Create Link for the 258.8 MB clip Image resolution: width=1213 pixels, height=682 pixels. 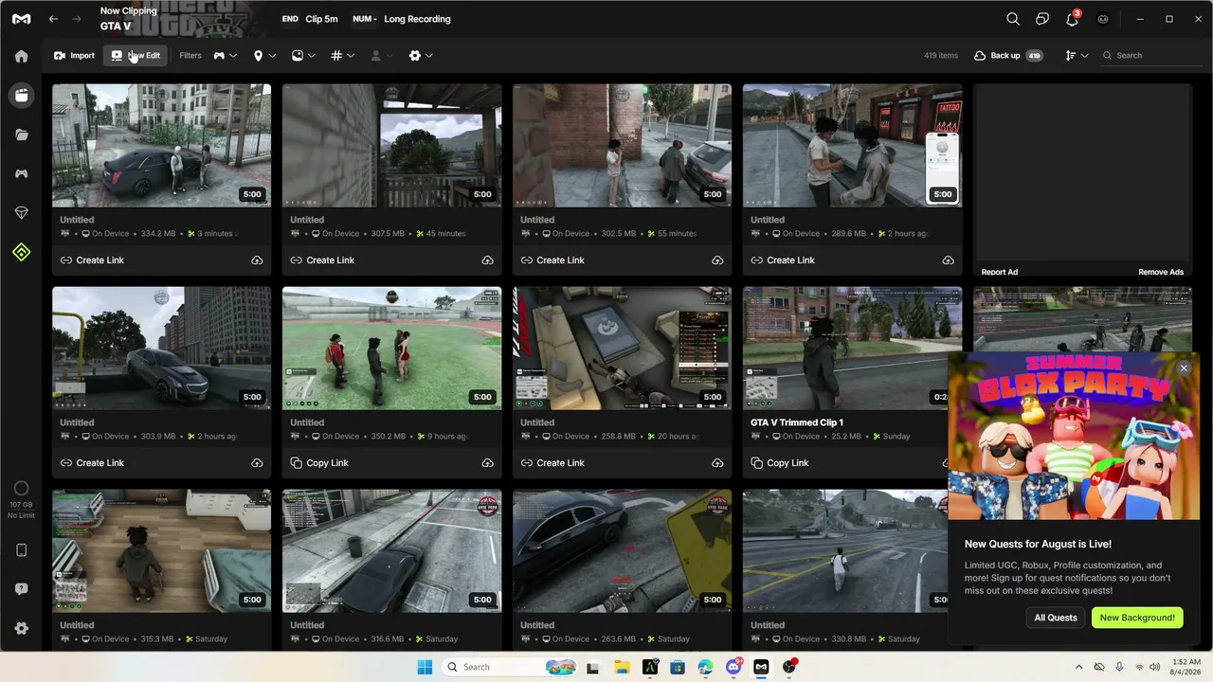click(x=552, y=463)
